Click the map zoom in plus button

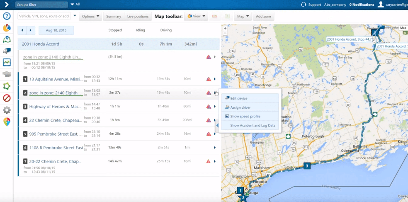pyautogui.click(x=225, y=28)
